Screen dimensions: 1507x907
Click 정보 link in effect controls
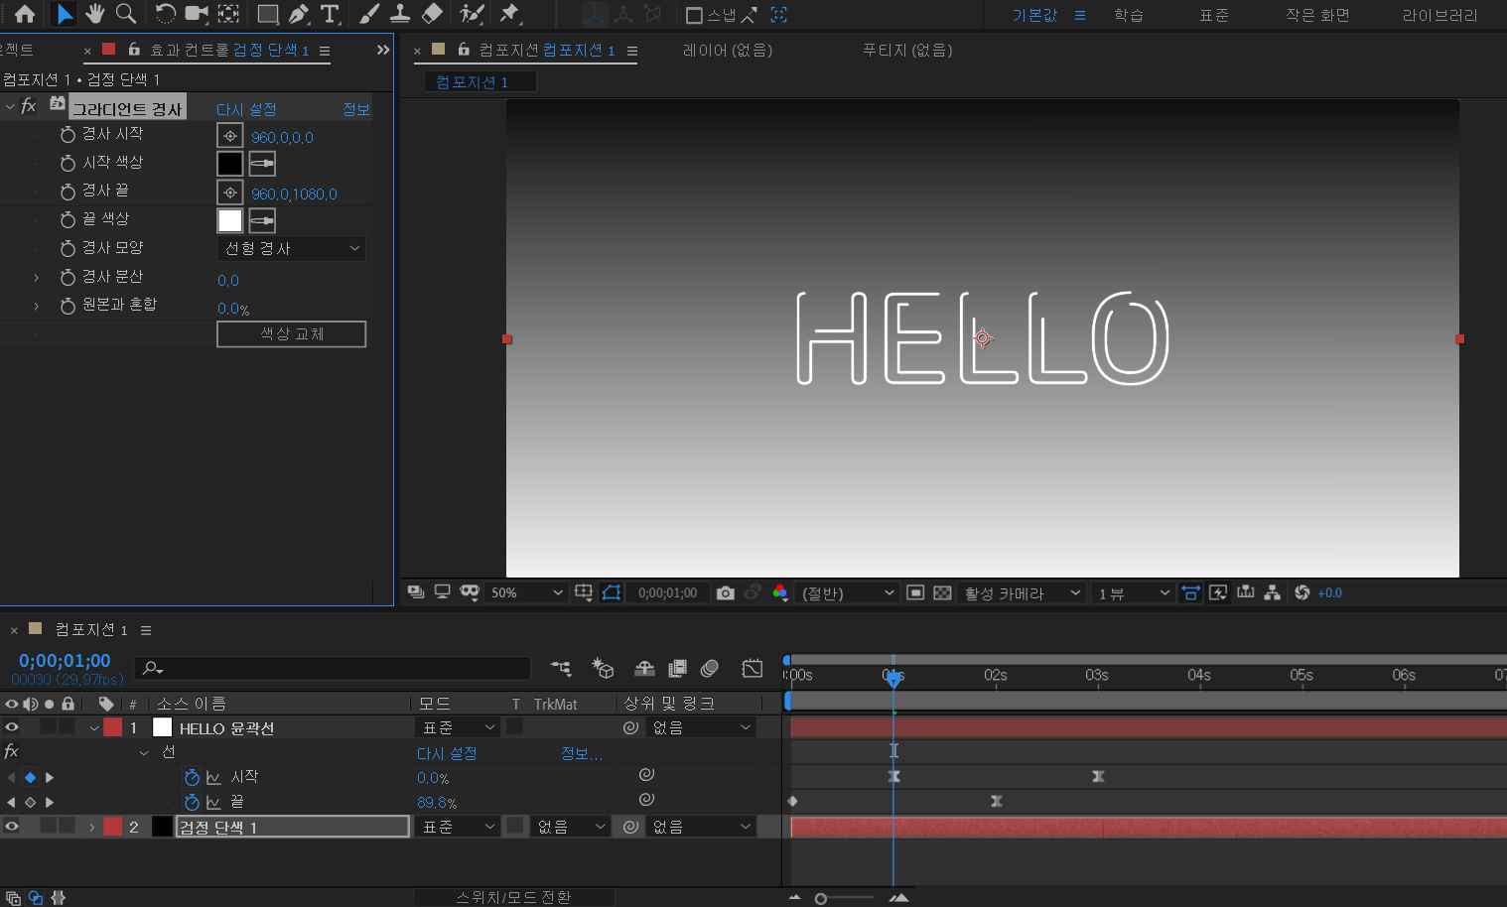coord(355,109)
